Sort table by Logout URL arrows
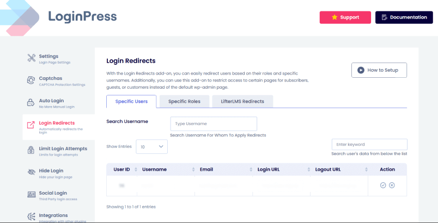 [x=366, y=170]
